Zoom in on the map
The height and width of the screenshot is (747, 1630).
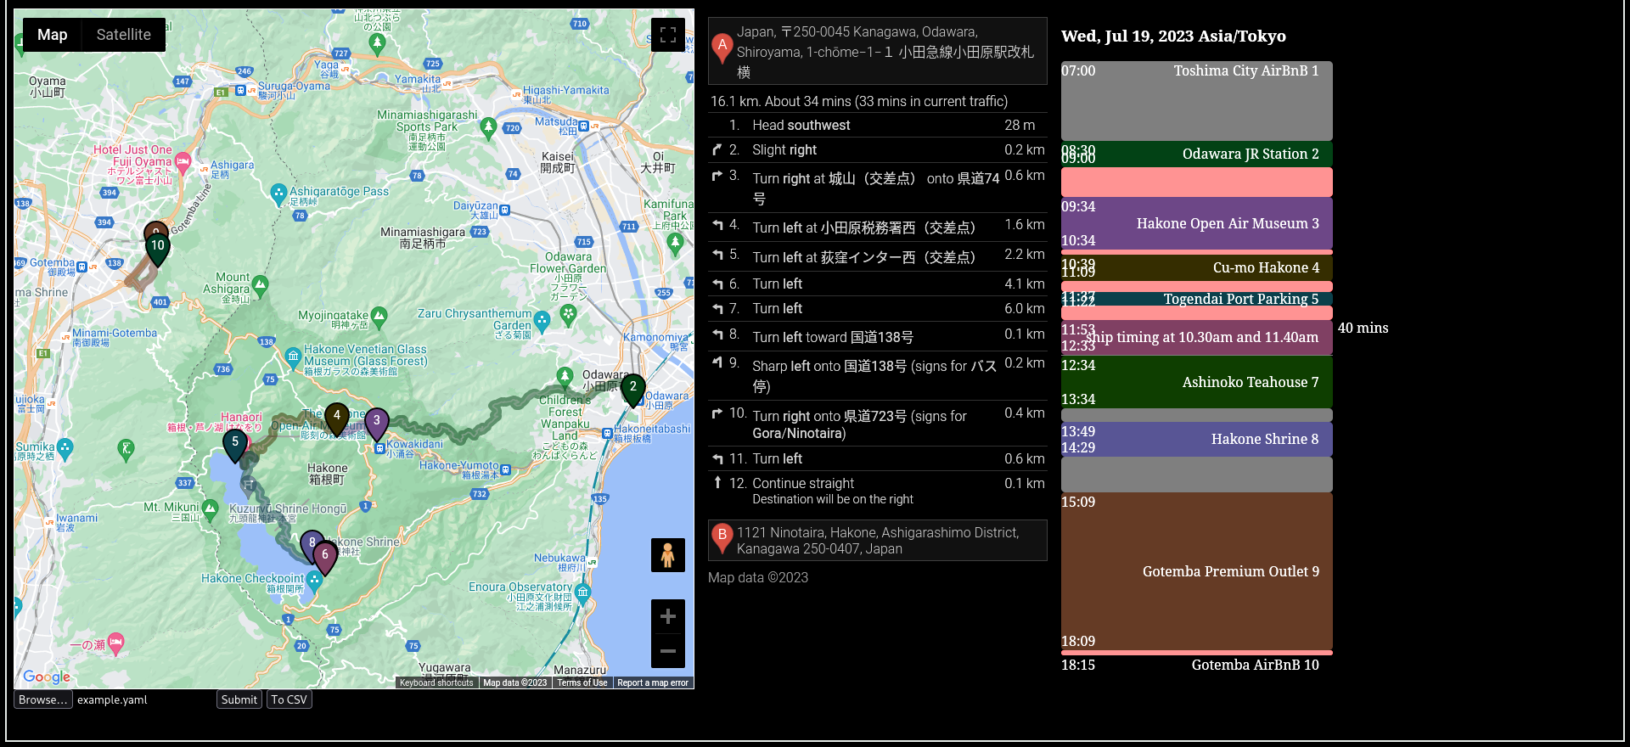pos(668,616)
